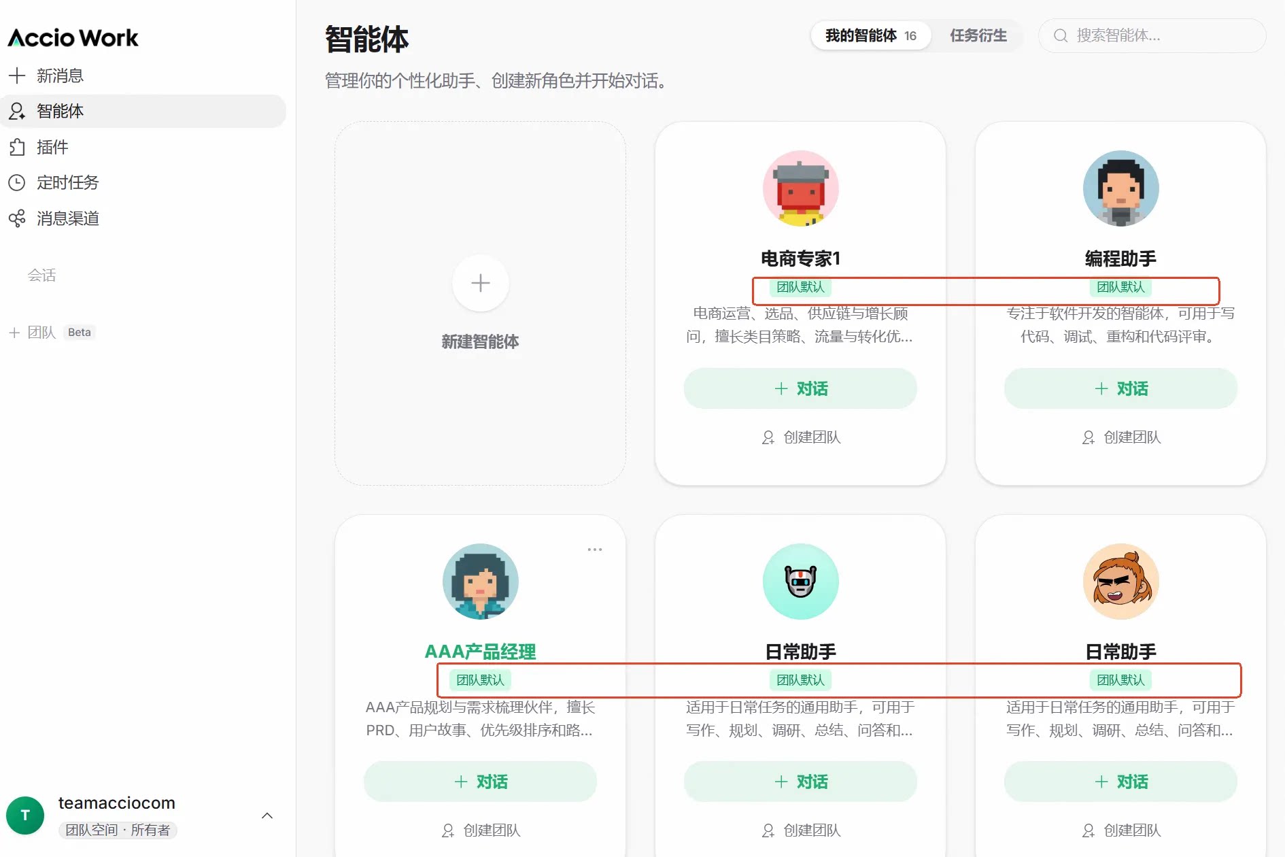The width and height of the screenshot is (1285, 857).
Task: Switch to the 任务衍生 tab
Action: coord(978,35)
